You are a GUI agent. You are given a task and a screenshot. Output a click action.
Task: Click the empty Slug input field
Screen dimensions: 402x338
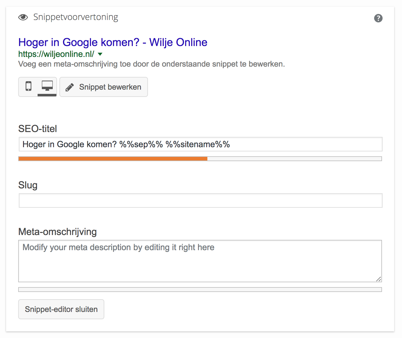tap(200, 200)
